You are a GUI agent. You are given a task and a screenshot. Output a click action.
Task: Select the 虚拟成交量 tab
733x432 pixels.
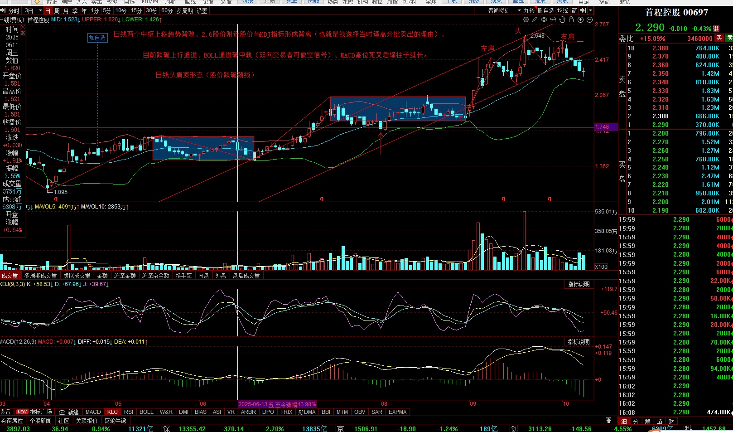pos(77,276)
